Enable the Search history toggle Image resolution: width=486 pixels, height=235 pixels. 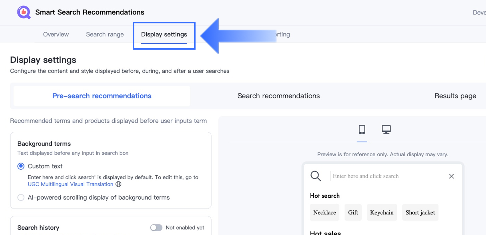(156, 228)
